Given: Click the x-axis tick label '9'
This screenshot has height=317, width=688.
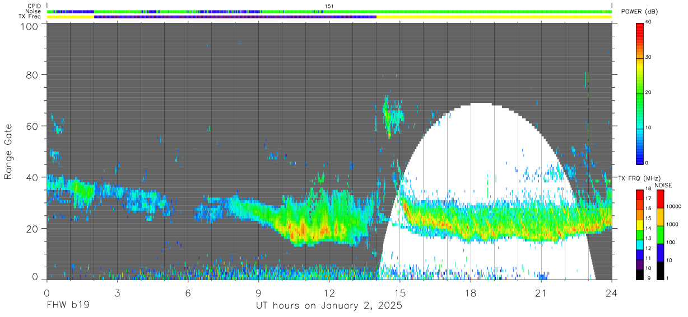Looking at the screenshot, I should coord(258,293).
